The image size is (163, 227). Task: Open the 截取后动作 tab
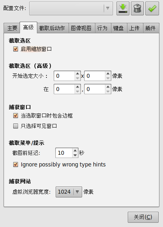point(52,28)
